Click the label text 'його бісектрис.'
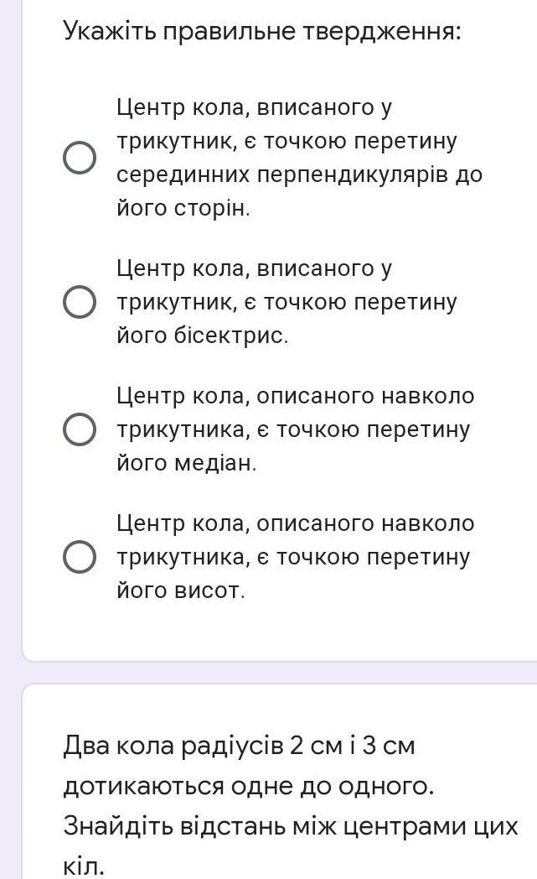 point(202,335)
